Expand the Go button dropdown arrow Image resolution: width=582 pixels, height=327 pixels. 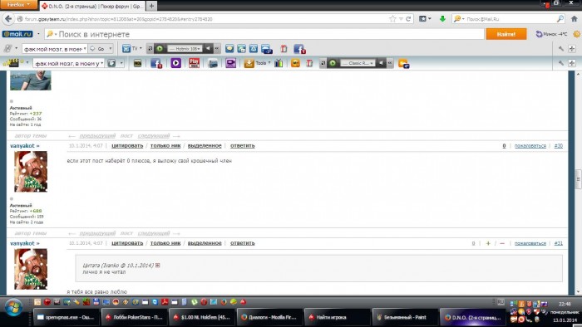[x=111, y=49]
